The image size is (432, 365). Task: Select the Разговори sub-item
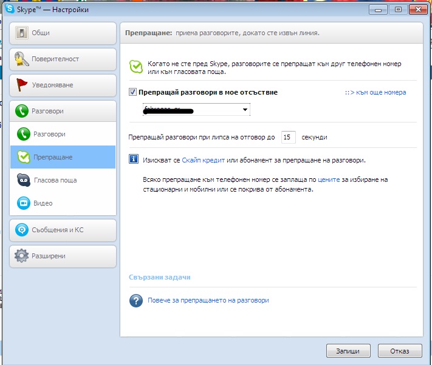tap(63, 134)
